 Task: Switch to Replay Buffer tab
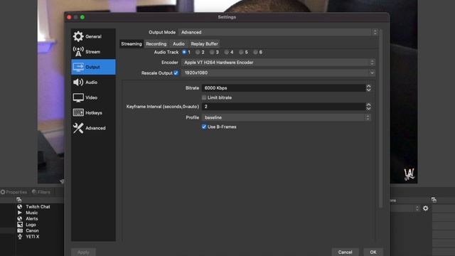click(204, 44)
